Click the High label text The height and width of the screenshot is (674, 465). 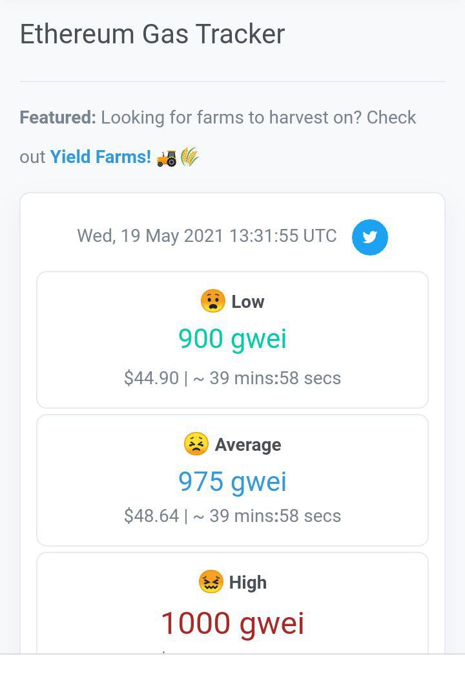coord(248,583)
